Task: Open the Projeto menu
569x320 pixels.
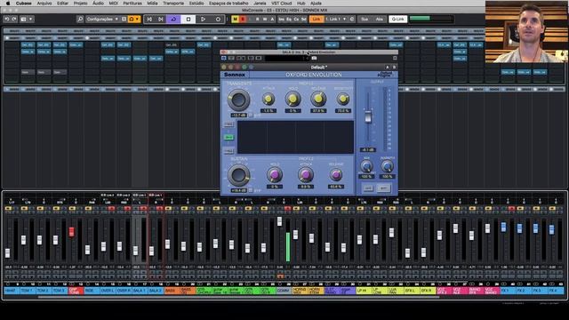Action: pyautogui.click(x=81, y=4)
